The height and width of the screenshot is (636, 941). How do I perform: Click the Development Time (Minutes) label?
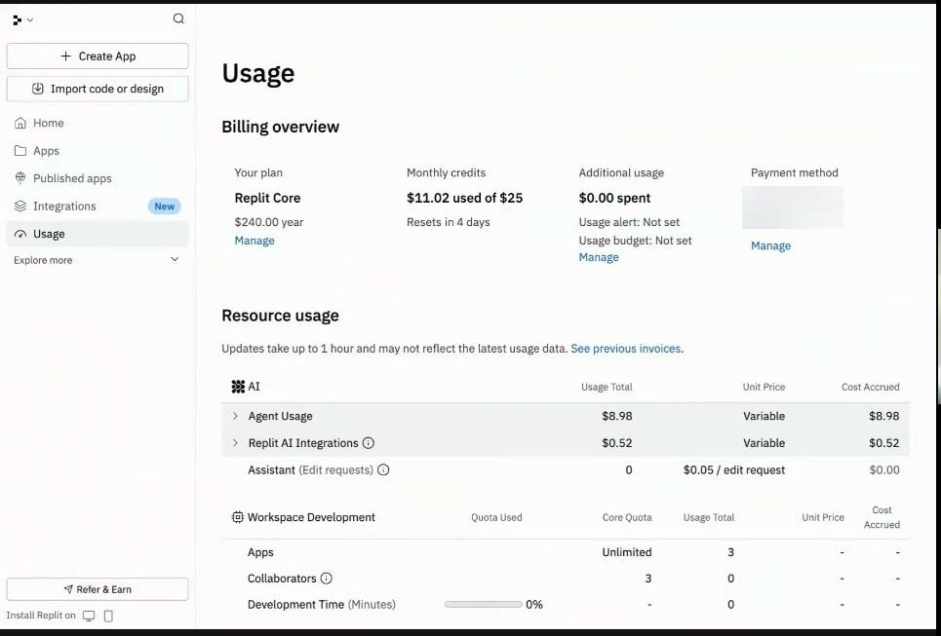322,604
